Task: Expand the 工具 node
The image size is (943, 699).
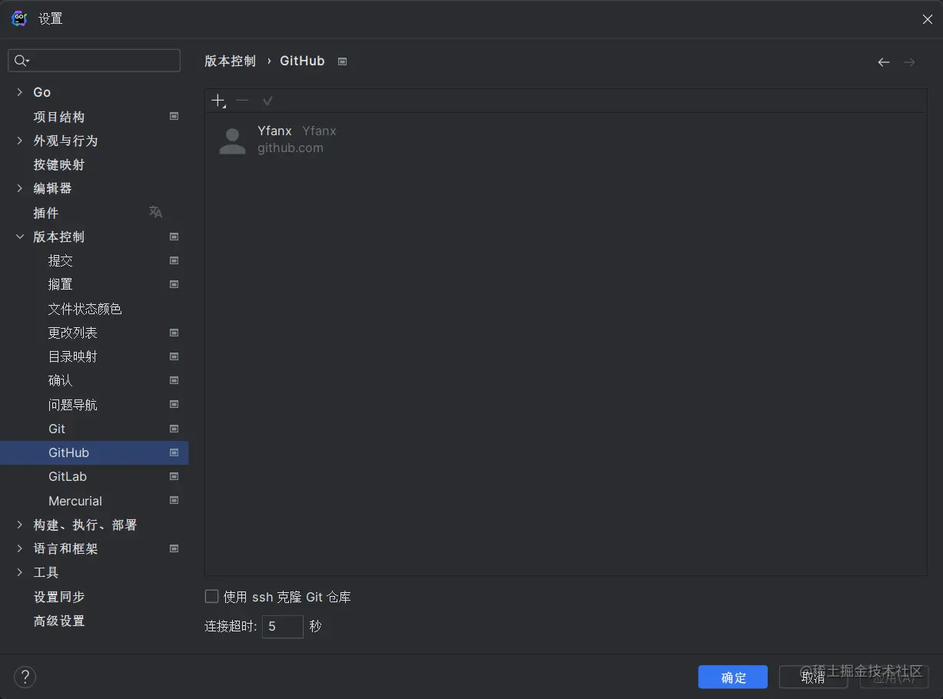Action: [20, 572]
